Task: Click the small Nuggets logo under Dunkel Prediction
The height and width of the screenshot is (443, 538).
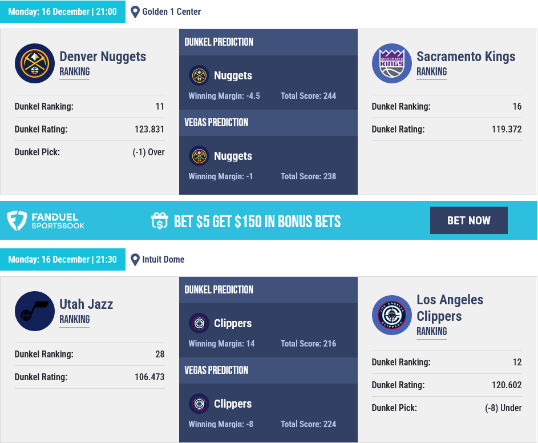Action: (199, 75)
